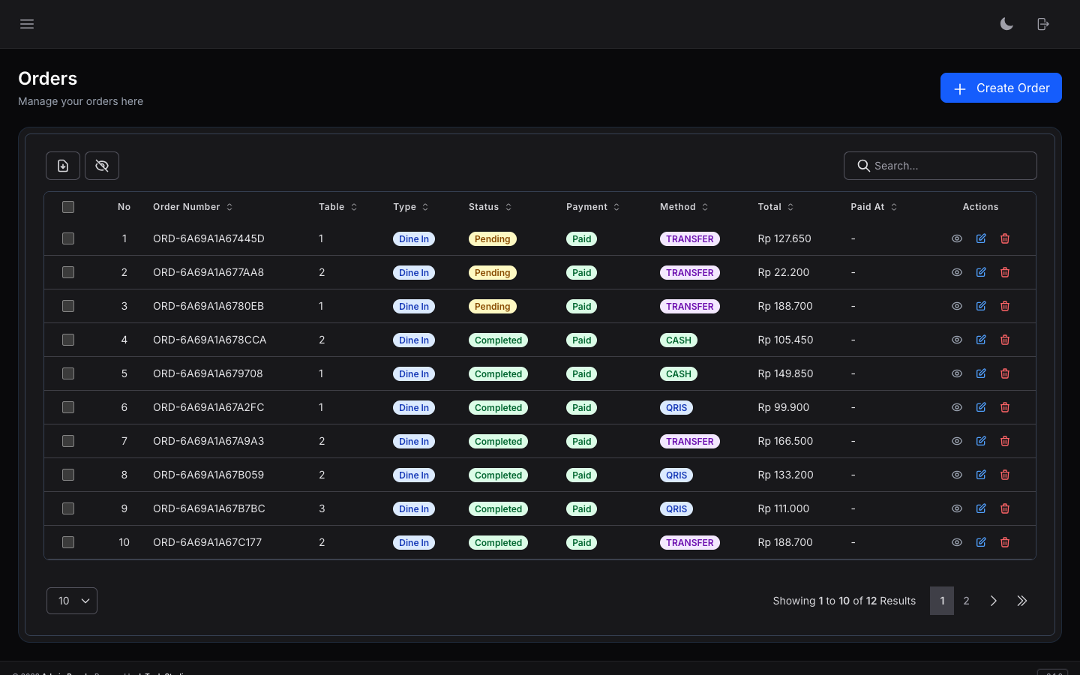View order ORD-6A69A1A679708 details
1080x675 pixels.
957,373
